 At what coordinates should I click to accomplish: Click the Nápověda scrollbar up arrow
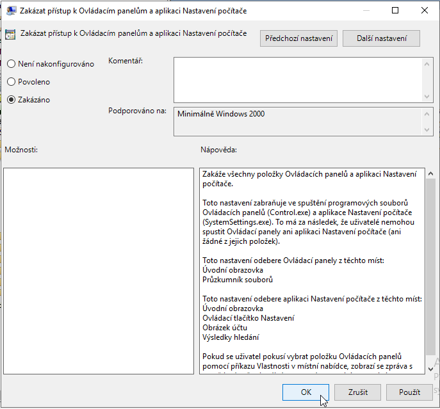430,173
